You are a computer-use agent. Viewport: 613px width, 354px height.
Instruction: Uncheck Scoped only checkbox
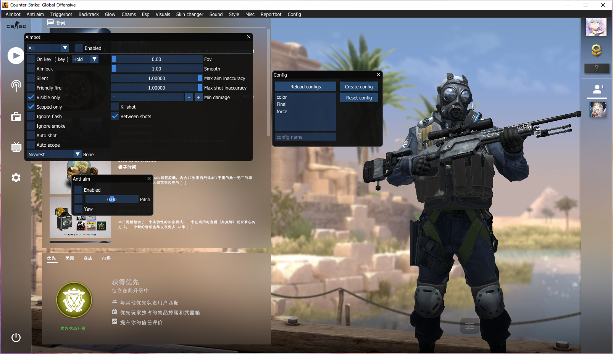point(31,107)
